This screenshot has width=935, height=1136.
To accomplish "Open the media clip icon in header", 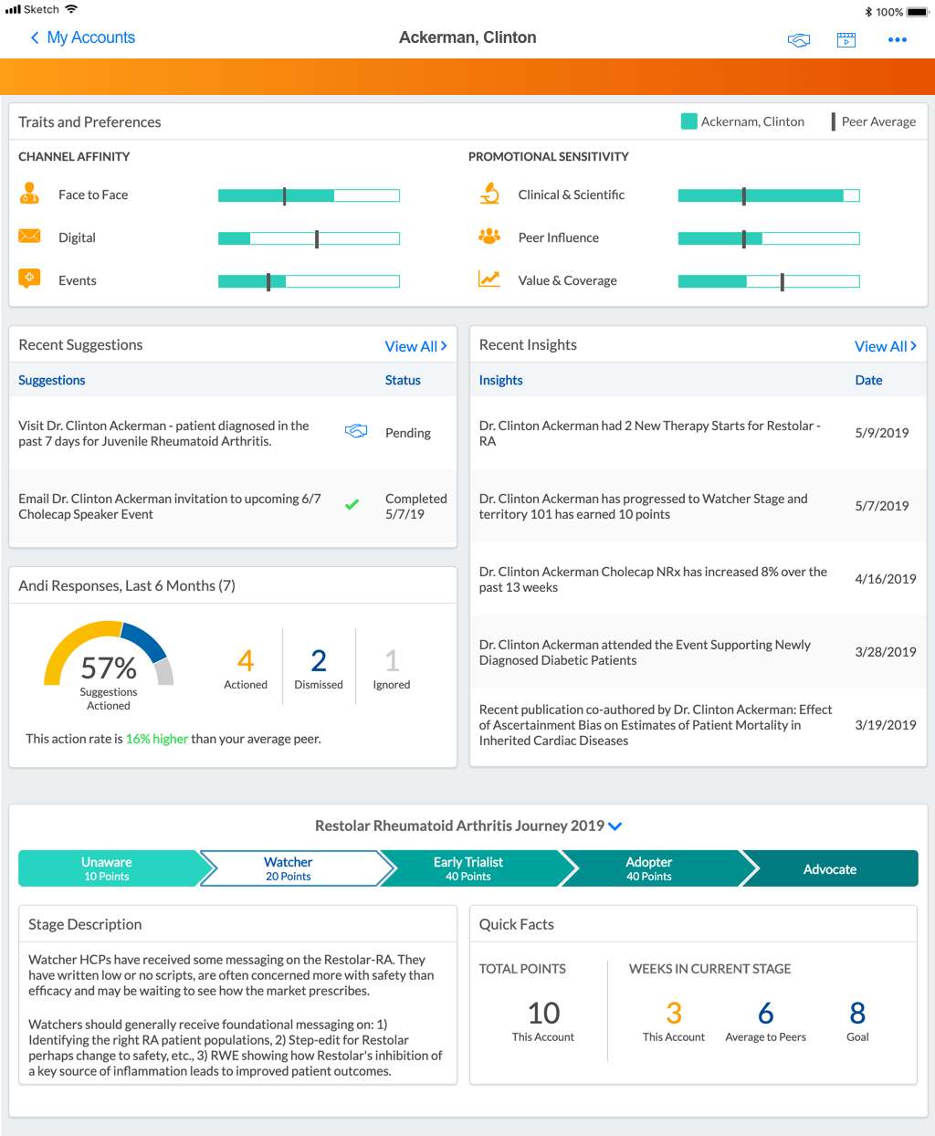I will pos(846,40).
